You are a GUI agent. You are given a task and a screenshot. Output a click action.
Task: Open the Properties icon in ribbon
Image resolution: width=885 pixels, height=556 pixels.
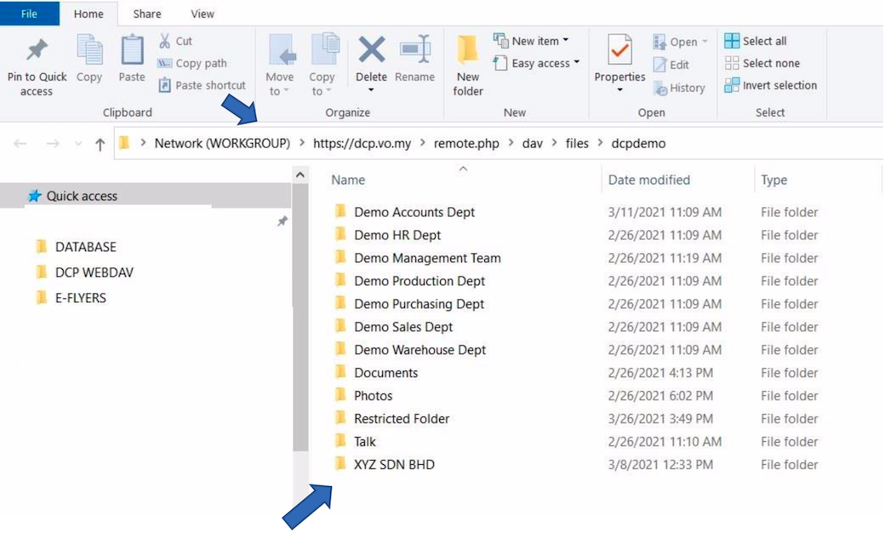click(619, 51)
